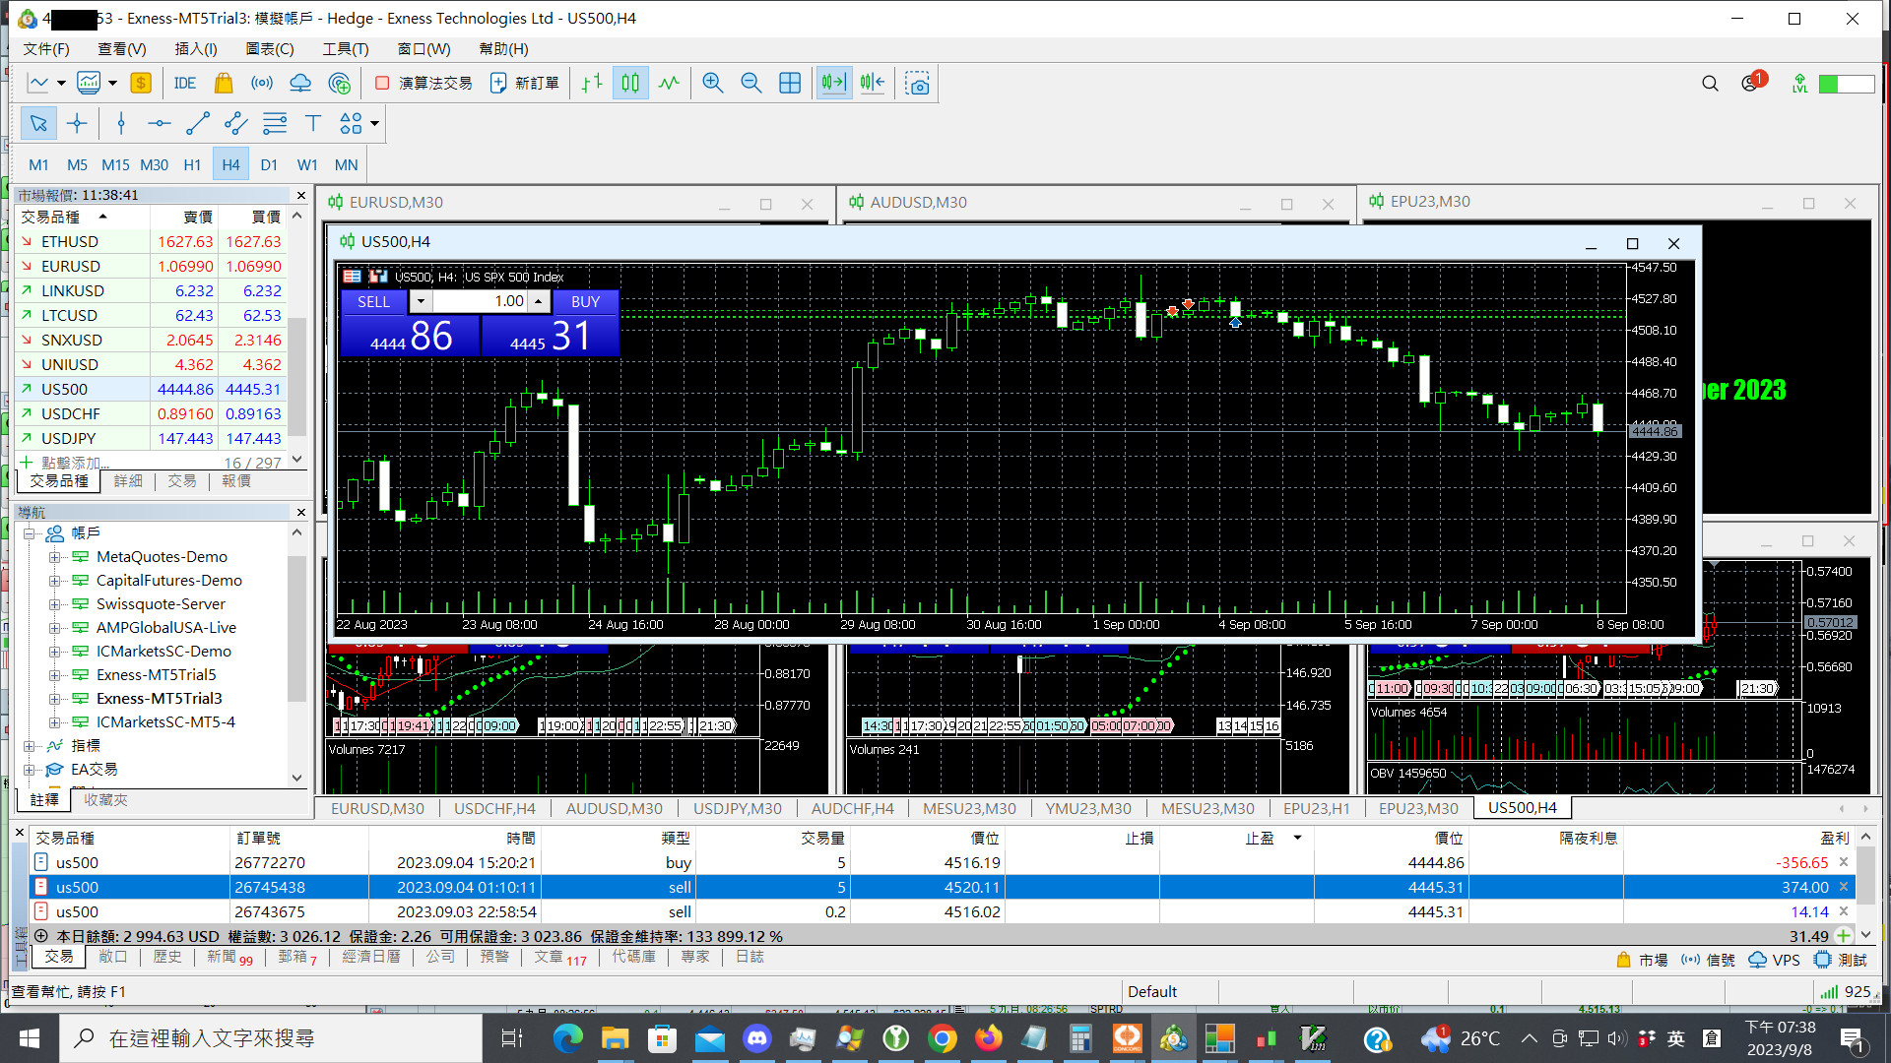Click the lot volume input field
Screen dimensions: 1891x1063
(482, 301)
